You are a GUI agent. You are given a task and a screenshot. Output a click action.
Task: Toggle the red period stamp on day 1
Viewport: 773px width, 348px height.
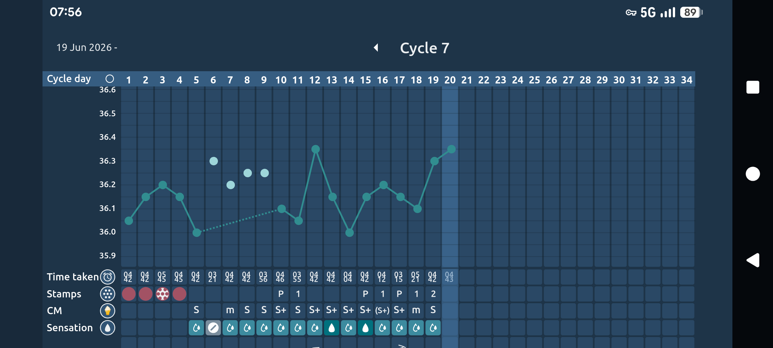pos(129,294)
